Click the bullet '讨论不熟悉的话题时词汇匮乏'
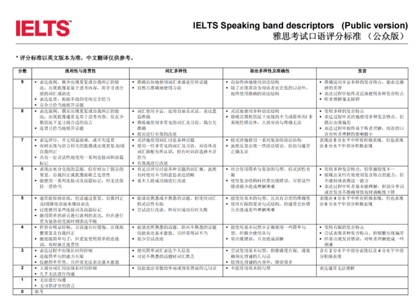 [x=166, y=256]
